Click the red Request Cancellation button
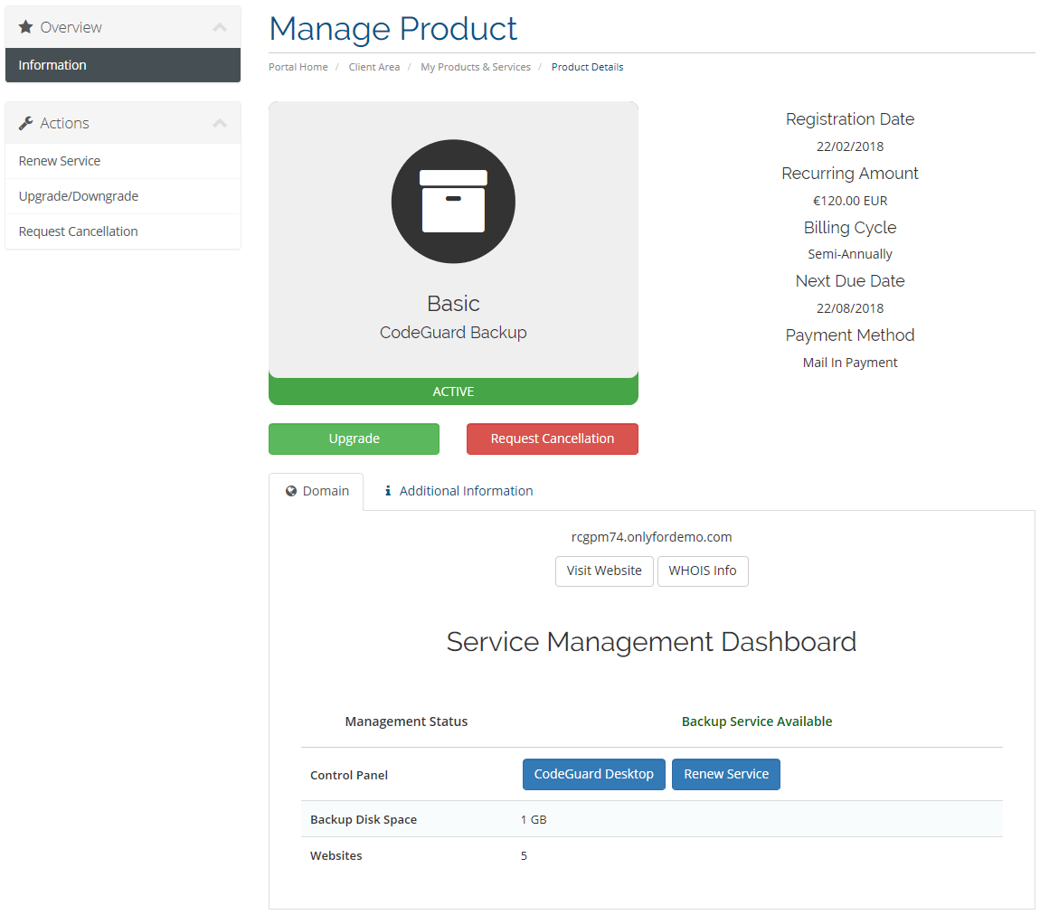Image resolution: width=1040 pixels, height=915 pixels. pyautogui.click(x=553, y=439)
